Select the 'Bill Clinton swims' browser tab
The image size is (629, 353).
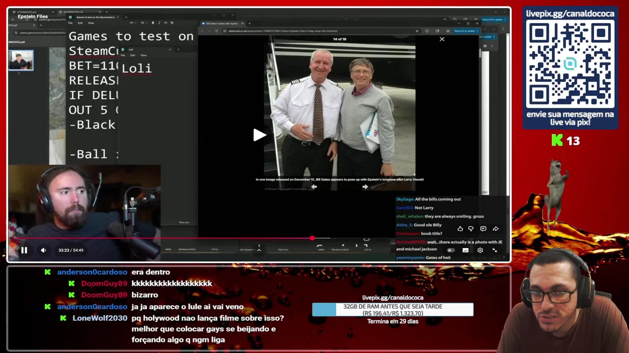(222, 24)
